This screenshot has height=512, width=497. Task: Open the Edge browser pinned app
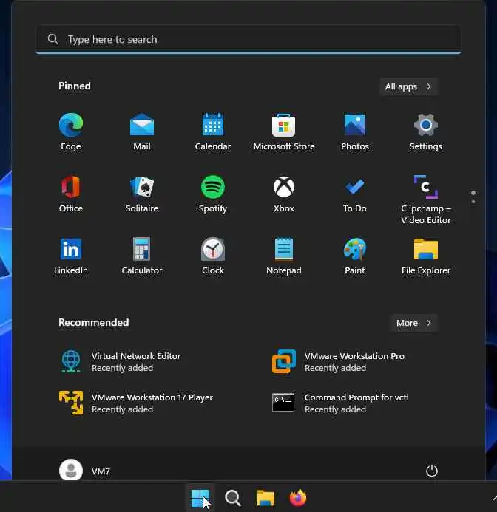[70, 132]
